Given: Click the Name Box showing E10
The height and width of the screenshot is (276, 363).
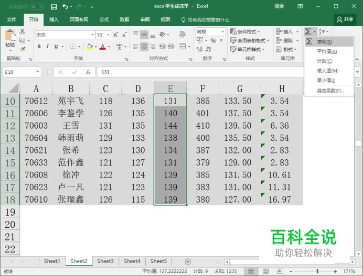Looking at the screenshot, I should pyautogui.click(x=22, y=72).
